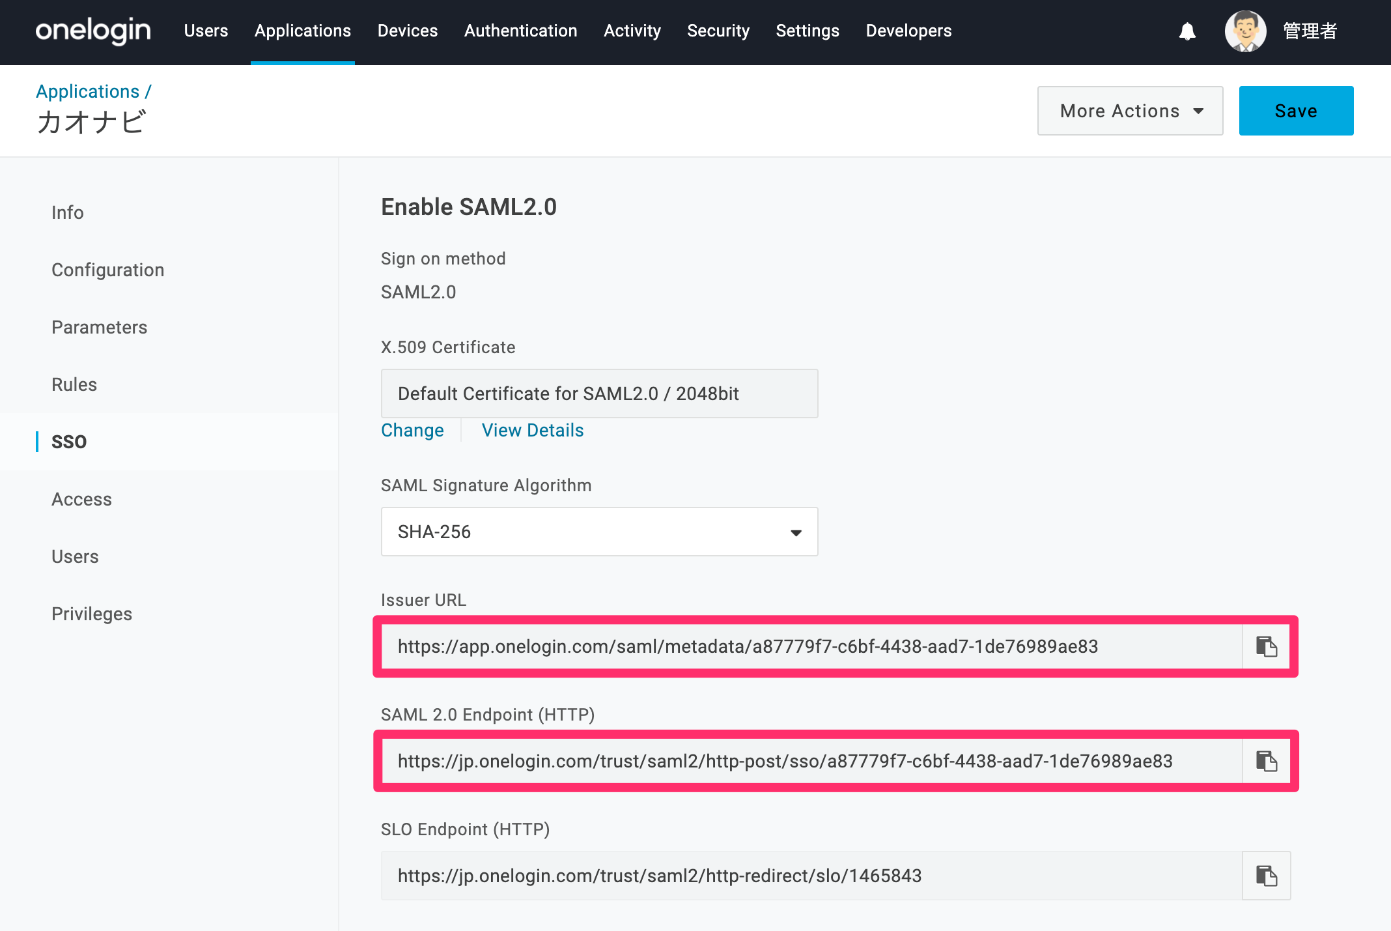The width and height of the screenshot is (1391, 931).
Task: Save the application settings
Action: click(1296, 111)
